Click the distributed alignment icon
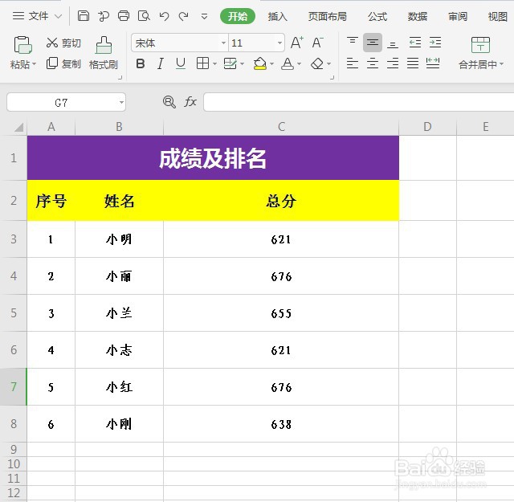The image size is (514, 502). coord(433,63)
